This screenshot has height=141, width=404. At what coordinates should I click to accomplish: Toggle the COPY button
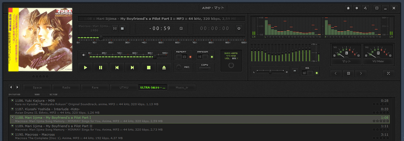[x=204, y=68]
